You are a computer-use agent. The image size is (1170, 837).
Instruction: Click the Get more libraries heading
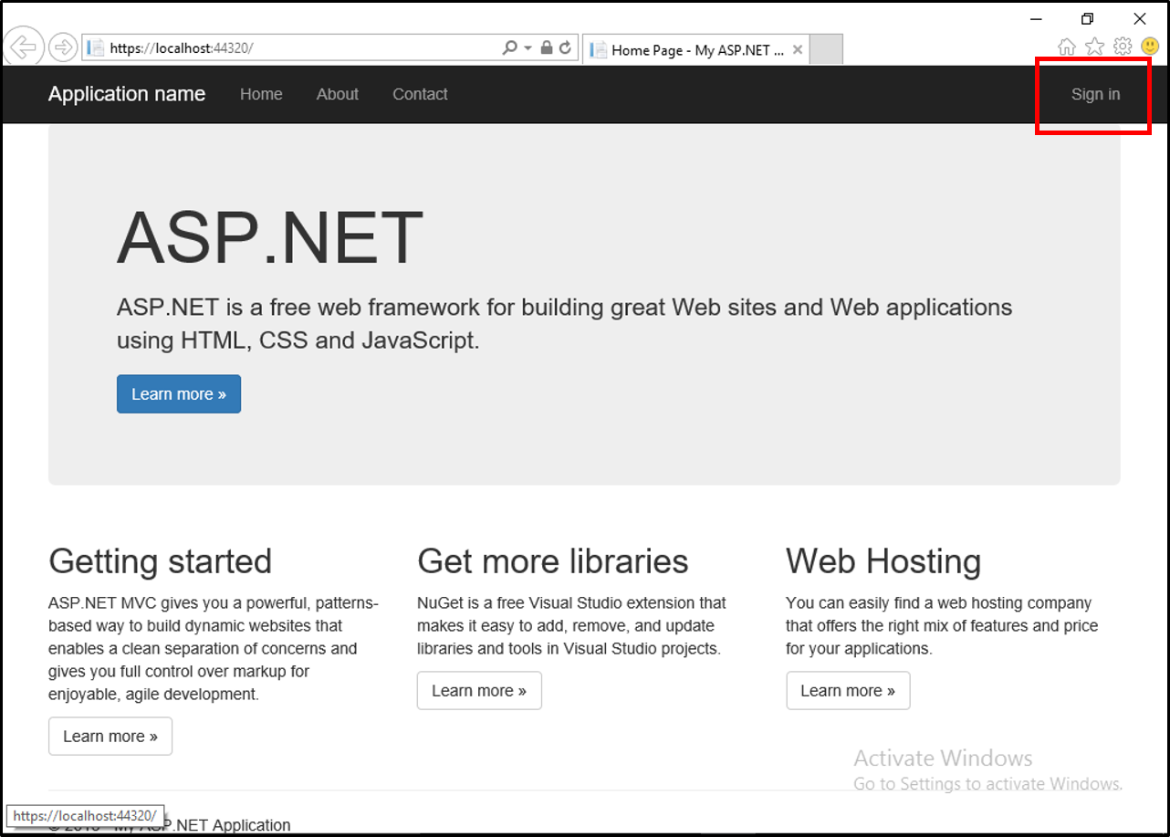[553, 561]
